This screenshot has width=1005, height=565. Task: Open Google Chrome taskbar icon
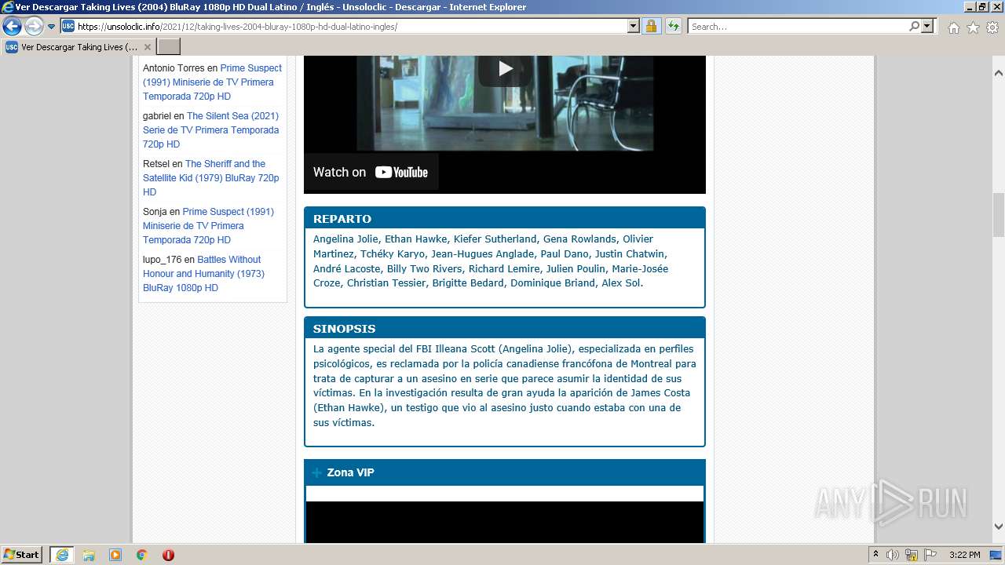click(x=142, y=555)
